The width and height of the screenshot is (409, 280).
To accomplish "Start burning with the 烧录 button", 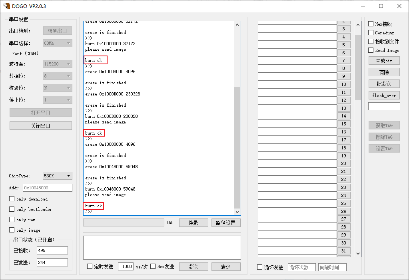I will coord(194,222).
